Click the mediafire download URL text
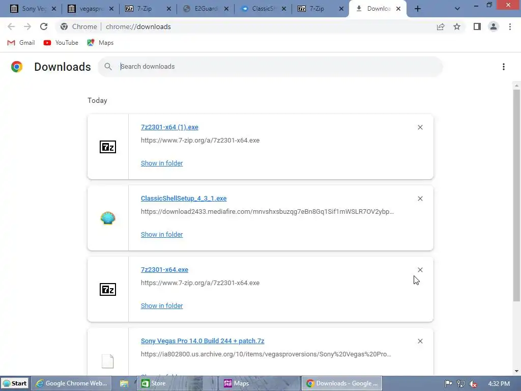This screenshot has width=521, height=391. (x=267, y=211)
